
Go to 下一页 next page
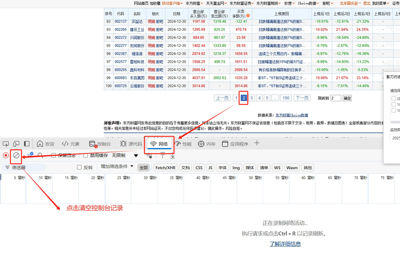click(302, 98)
